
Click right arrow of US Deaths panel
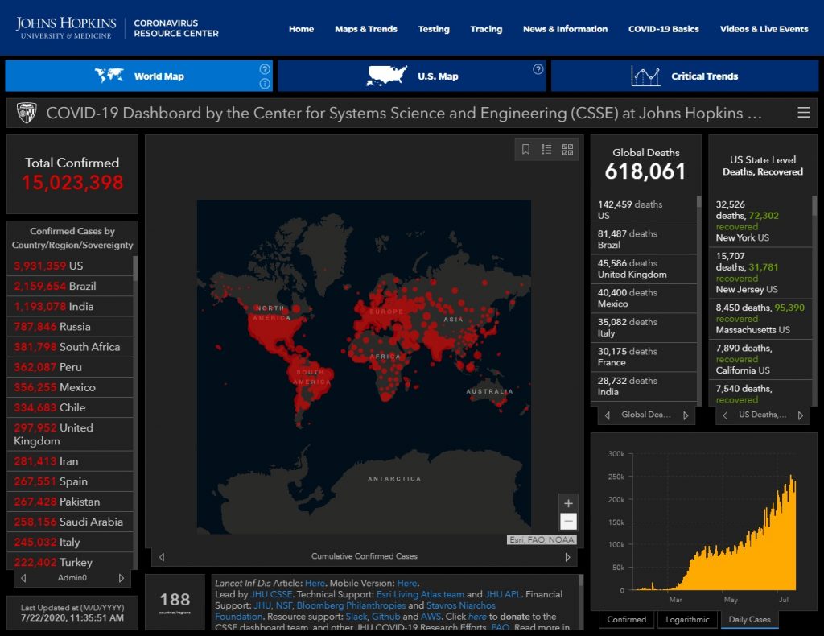coord(801,415)
